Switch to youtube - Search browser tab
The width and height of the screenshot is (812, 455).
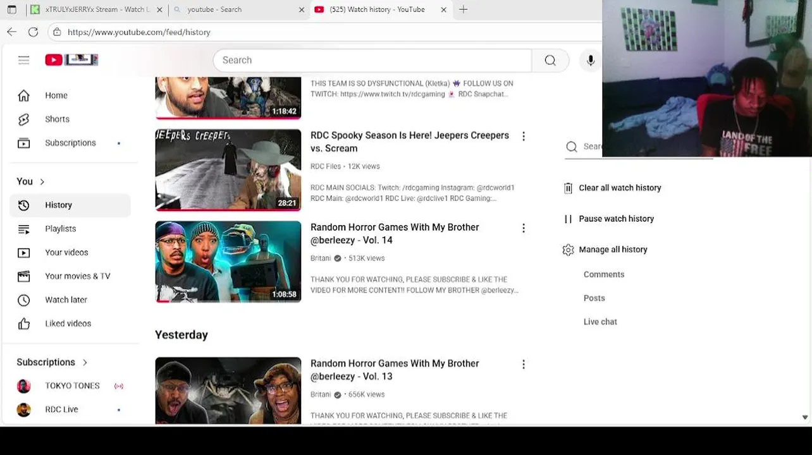239,9
